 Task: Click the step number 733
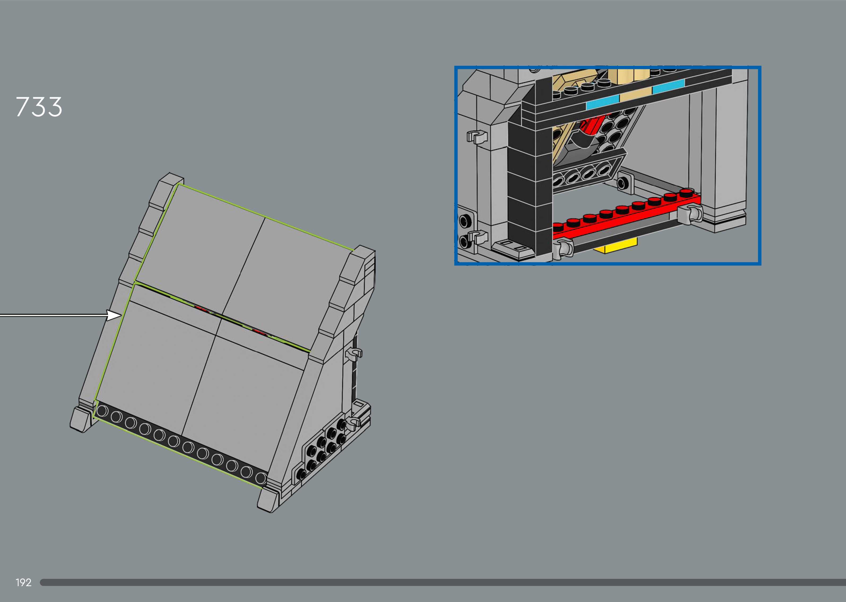pyautogui.click(x=39, y=107)
